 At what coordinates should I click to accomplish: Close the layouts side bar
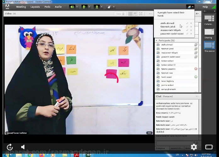(x=215, y=11)
